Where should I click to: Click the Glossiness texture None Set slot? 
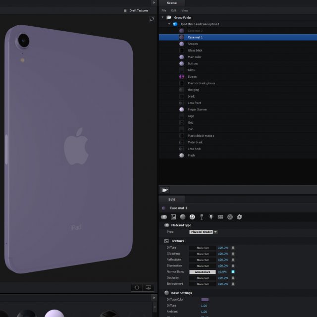coord(203,254)
